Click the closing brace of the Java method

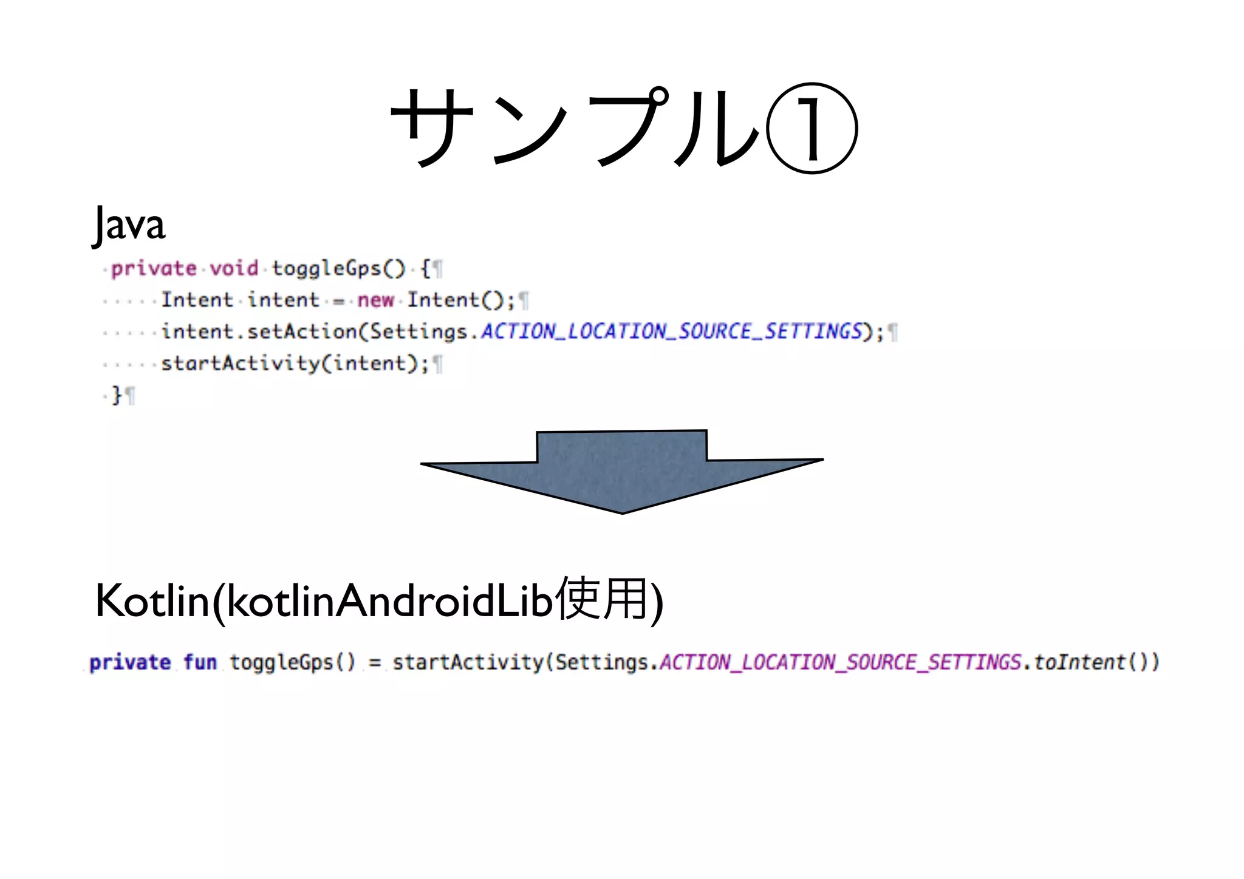[x=117, y=395]
